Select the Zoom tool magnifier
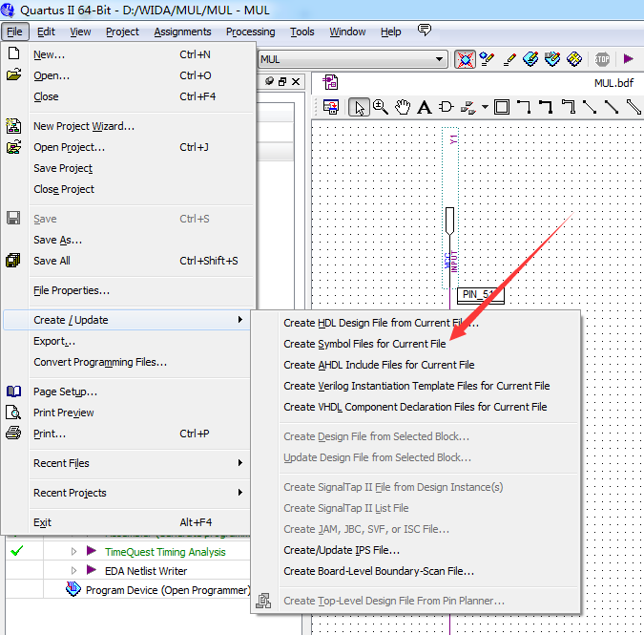 click(381, 107)
